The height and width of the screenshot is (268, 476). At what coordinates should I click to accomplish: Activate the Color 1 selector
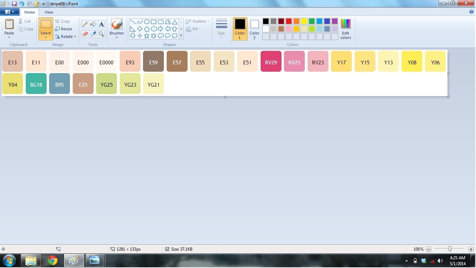tap(240, 29)
